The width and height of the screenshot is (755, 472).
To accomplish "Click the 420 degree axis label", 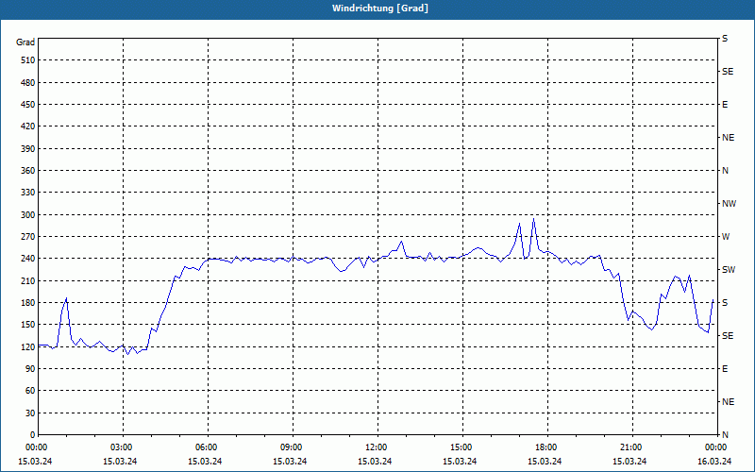I will [28, 126].
